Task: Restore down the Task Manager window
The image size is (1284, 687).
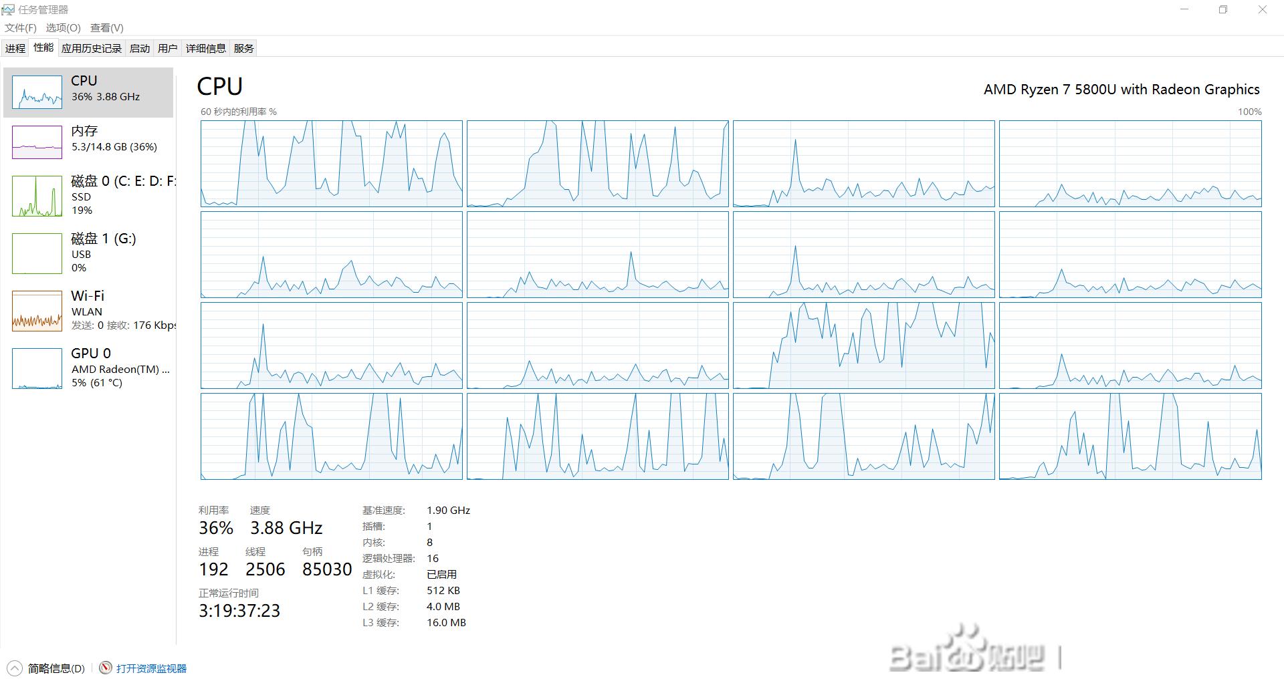Action: coord(1223,9)
